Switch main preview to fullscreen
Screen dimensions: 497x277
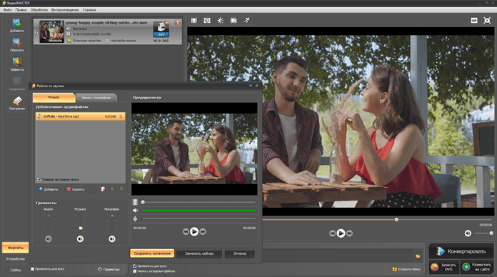487,21
